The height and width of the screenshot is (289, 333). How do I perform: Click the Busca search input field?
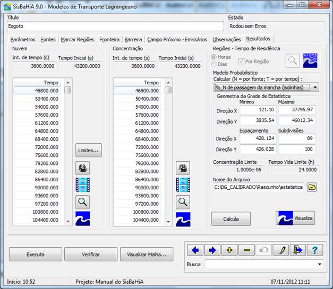coord(260,265)
